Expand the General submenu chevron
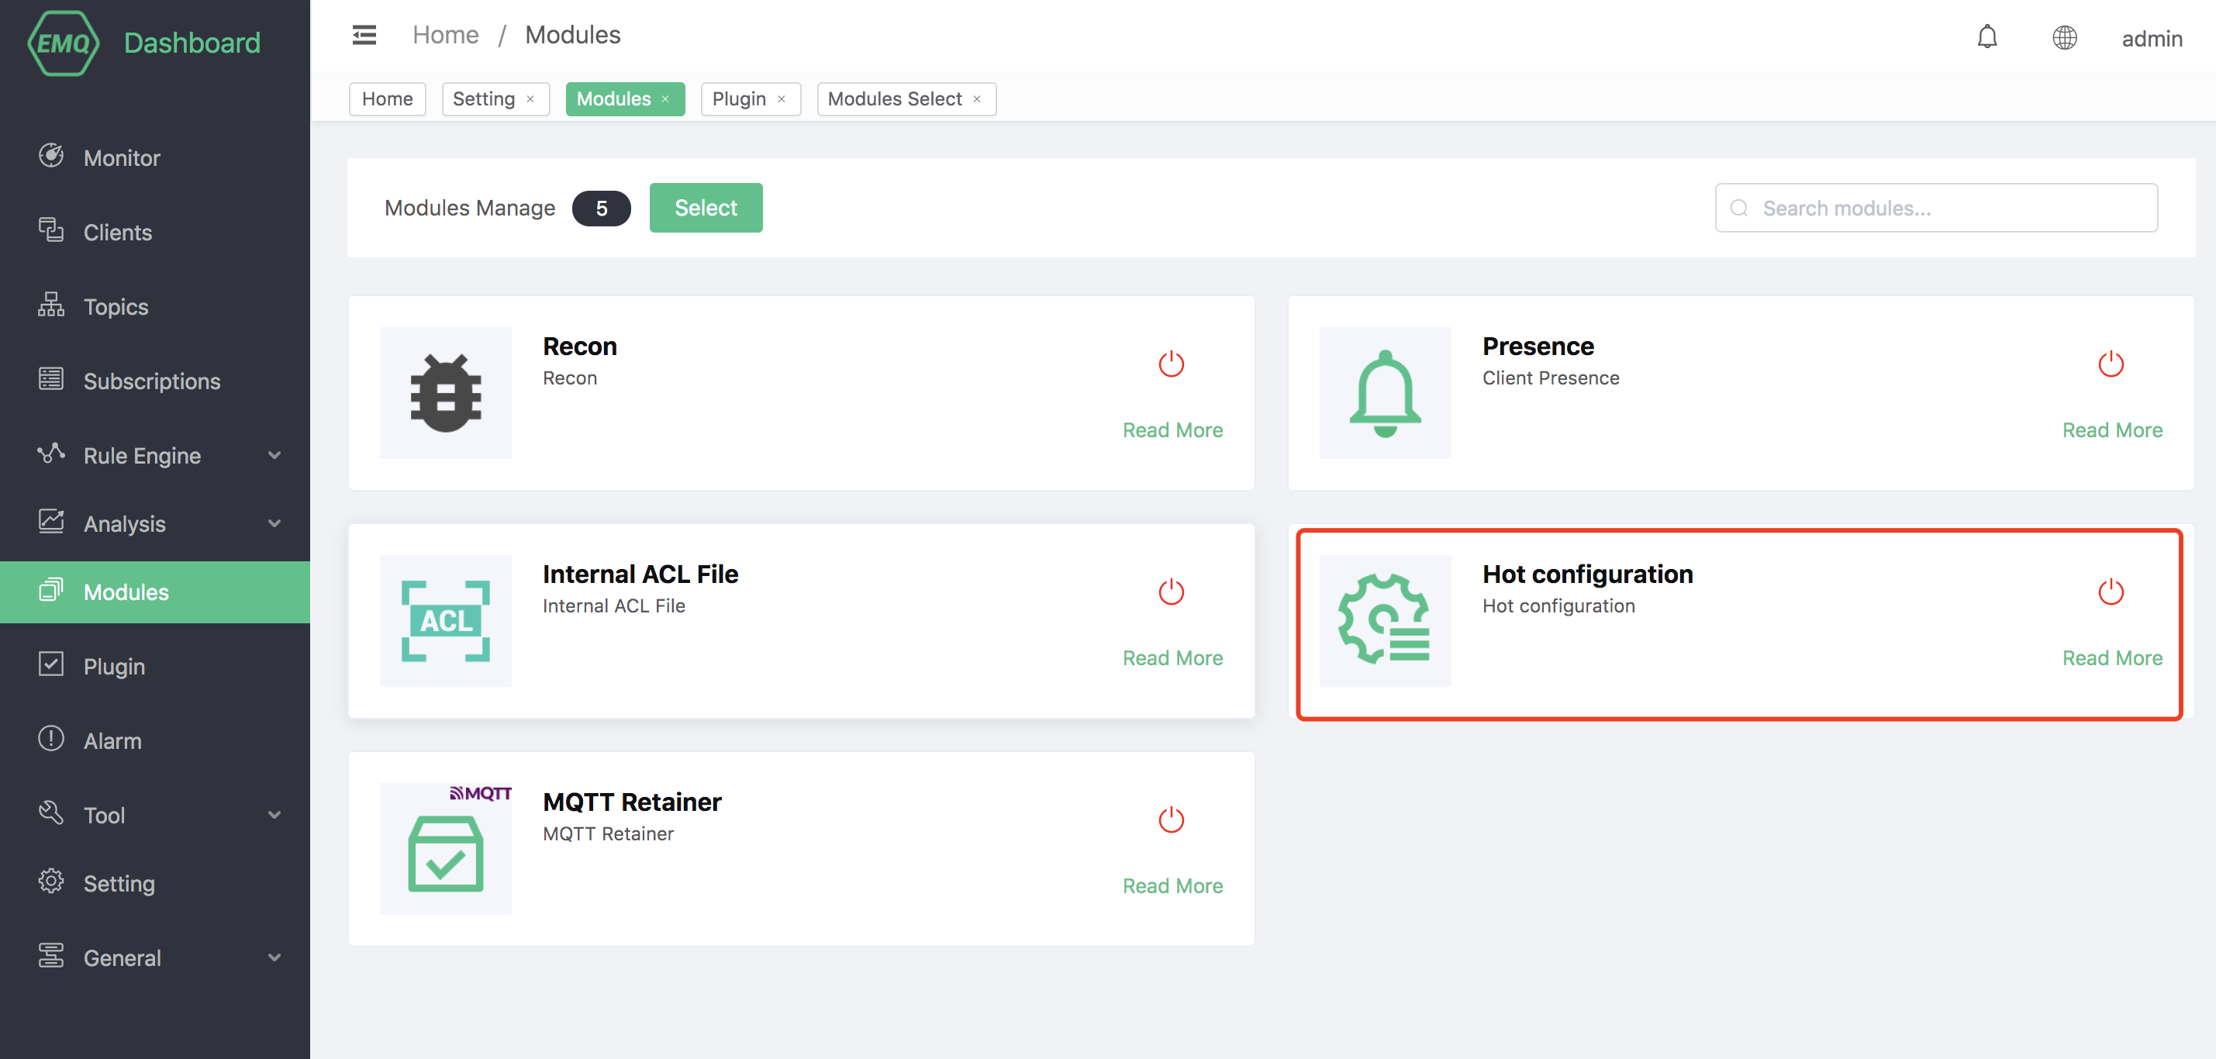This screenshot has width=2216, height=1059. tap(274, 957)
